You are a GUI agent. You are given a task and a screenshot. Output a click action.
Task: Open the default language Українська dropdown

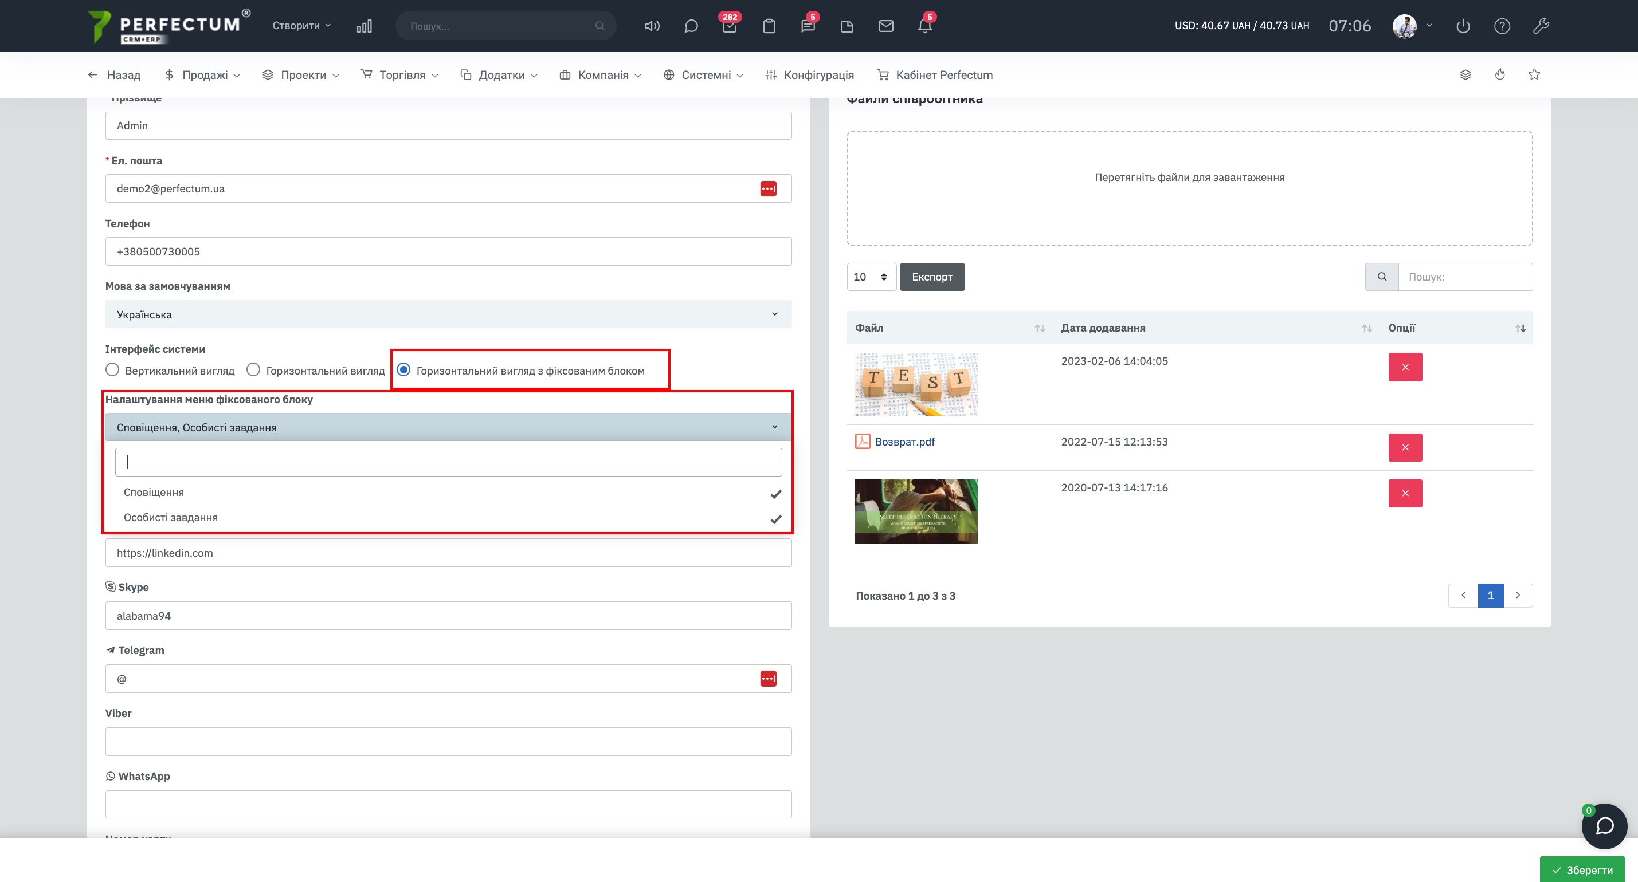(448, 314)
